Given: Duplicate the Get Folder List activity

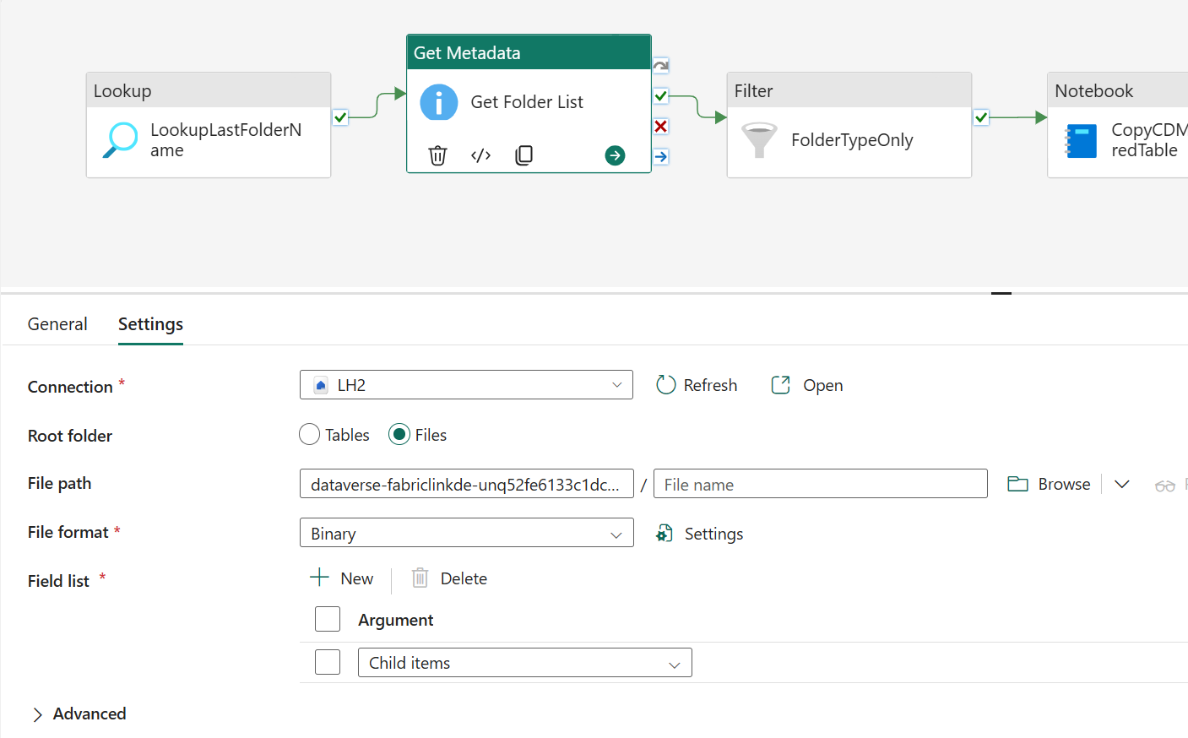Looking at the screenshot, I should click(523, 155).
